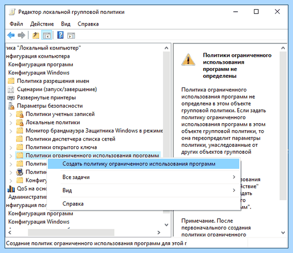Image resolution: width=293 pixels, height=253 pixels.
Task: Expand Политики ограниченного использования программ node
Action: point(11,156)
